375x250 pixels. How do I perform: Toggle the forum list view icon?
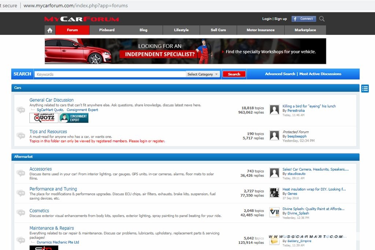pyautogui.click(x=365, y=89)
